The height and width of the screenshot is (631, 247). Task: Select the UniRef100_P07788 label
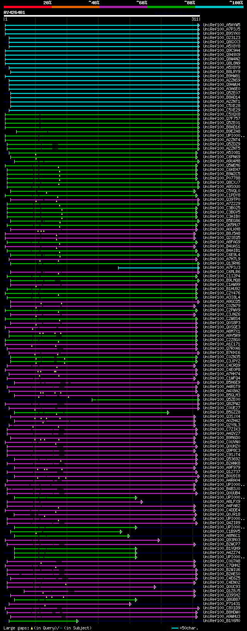pos(222,178)
